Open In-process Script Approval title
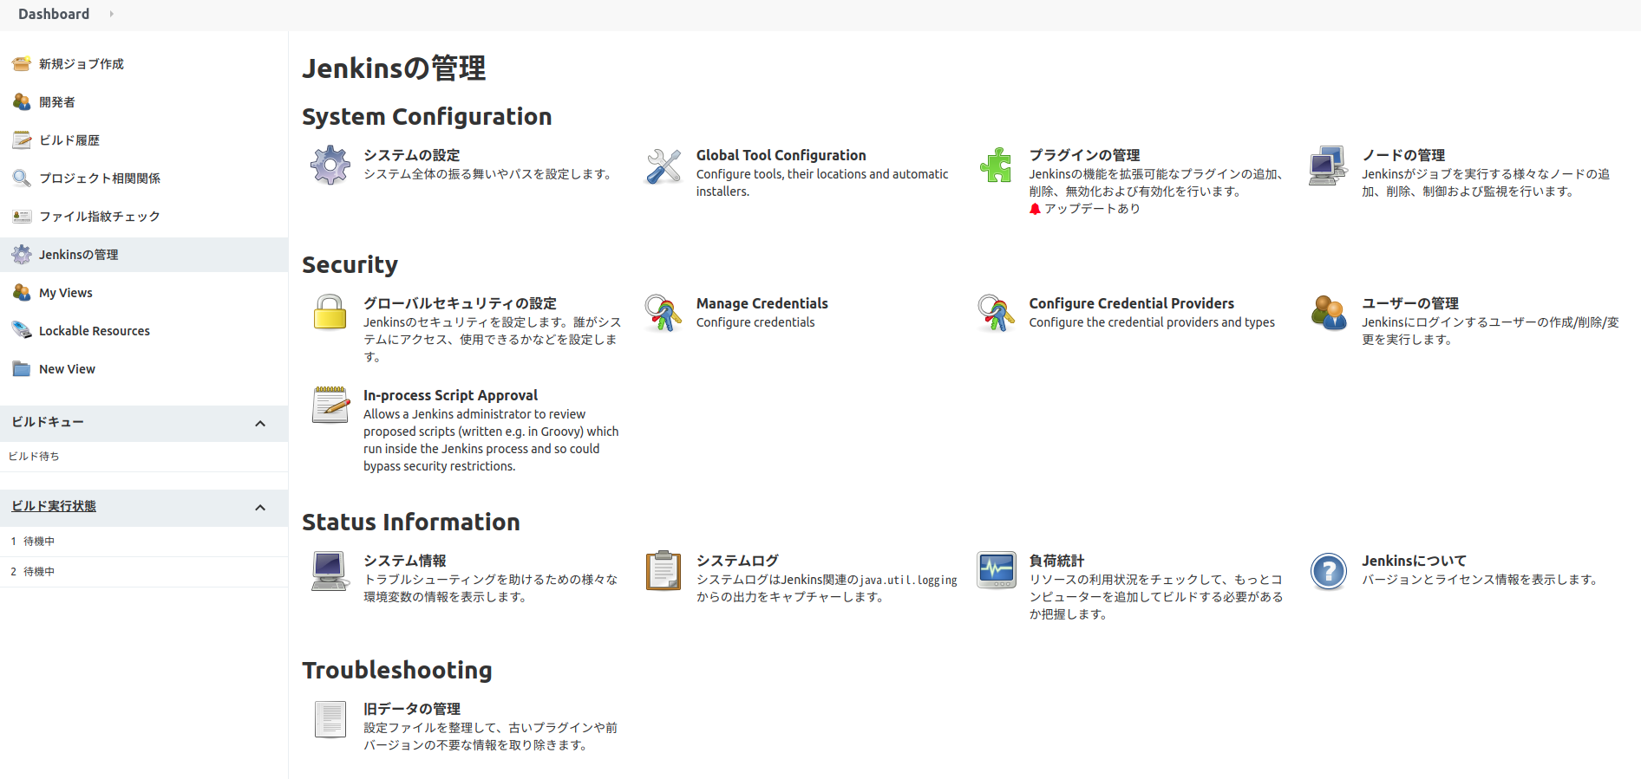Screen dimensions: 1641x779 coord(450,395)
